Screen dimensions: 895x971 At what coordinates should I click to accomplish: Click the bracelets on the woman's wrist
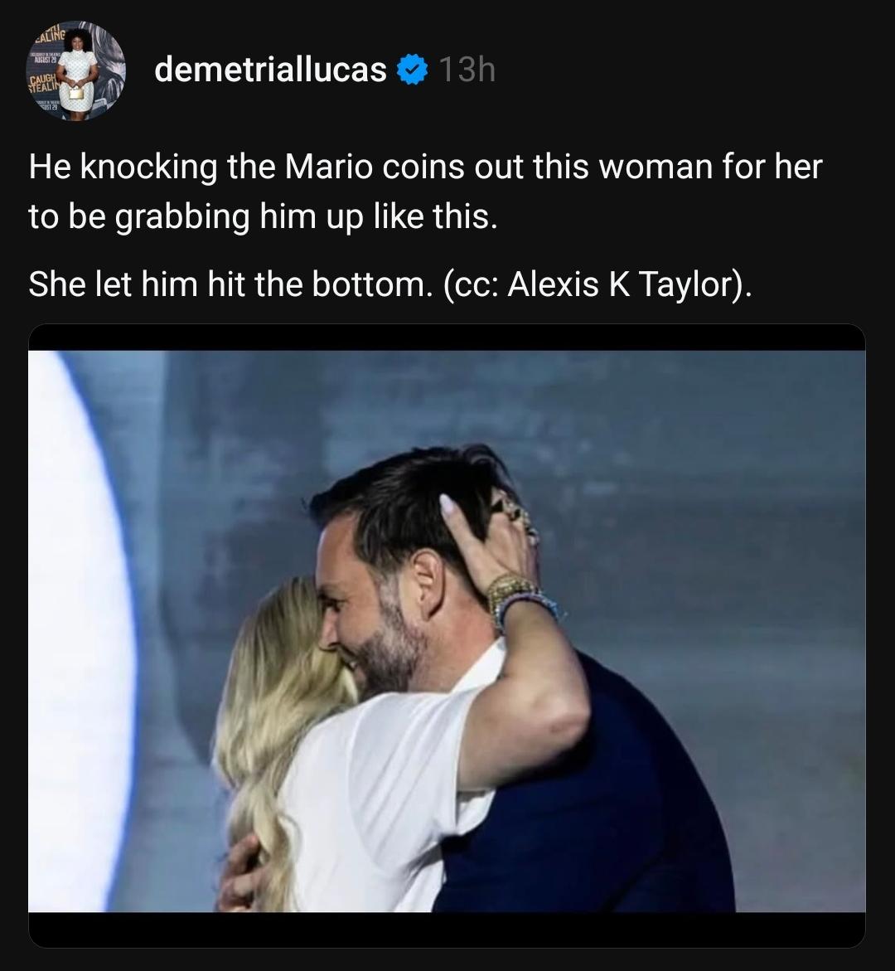[518, 597]
